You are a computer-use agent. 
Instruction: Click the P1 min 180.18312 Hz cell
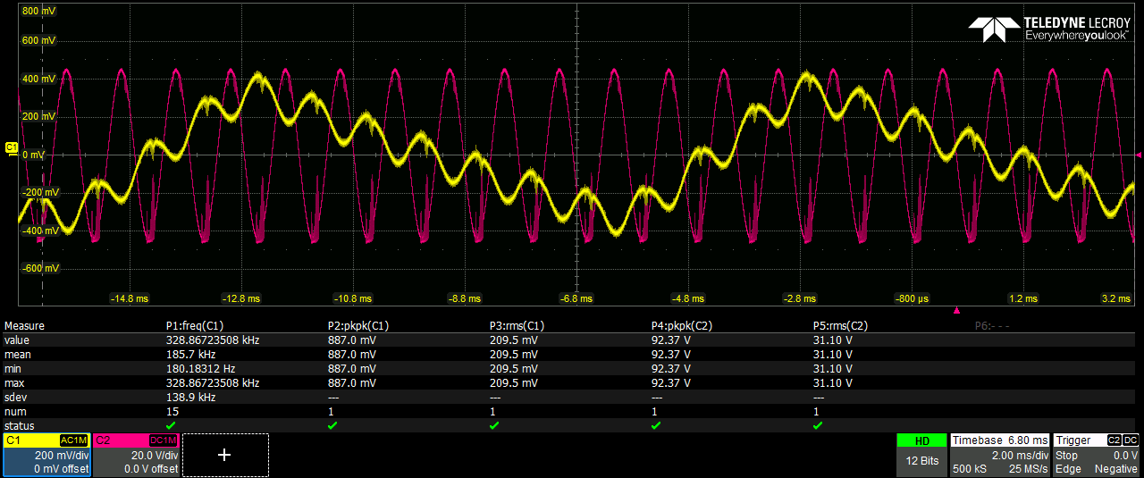(201, 369)
